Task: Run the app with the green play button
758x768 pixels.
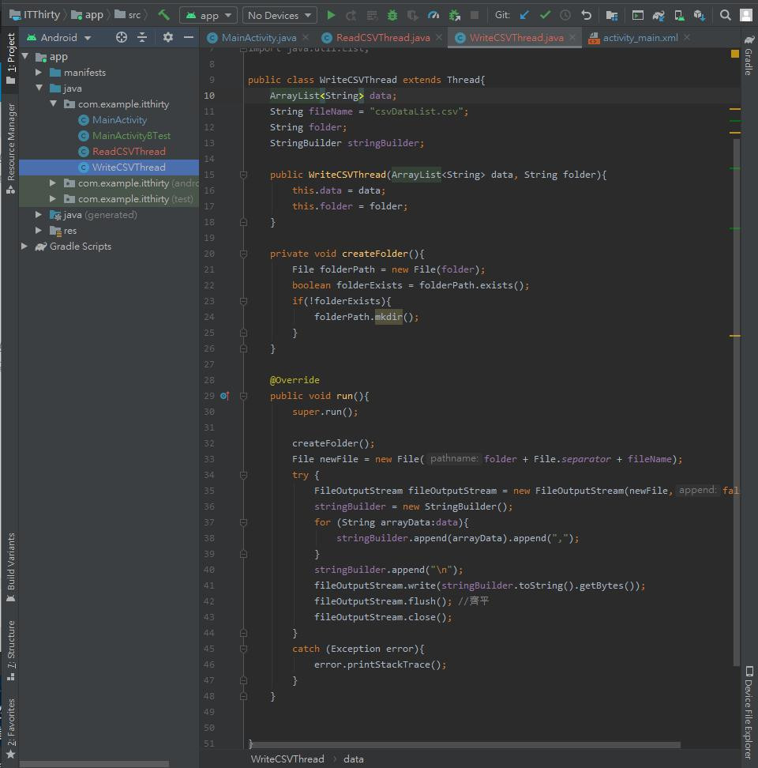Action: 331,15
